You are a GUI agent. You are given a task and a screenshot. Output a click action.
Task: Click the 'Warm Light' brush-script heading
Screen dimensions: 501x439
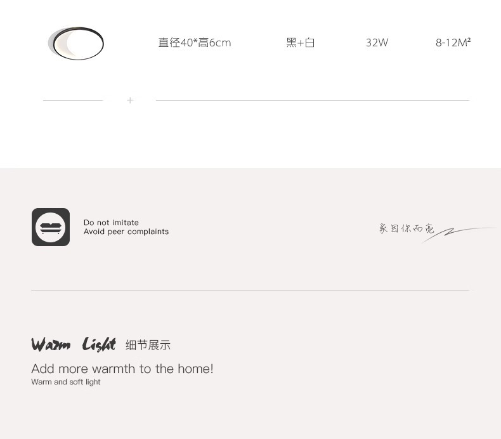[74, 344]
